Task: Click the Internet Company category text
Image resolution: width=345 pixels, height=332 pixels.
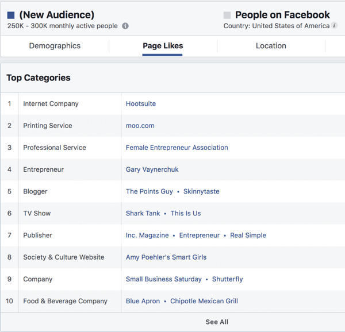Action: pos(51,104)
